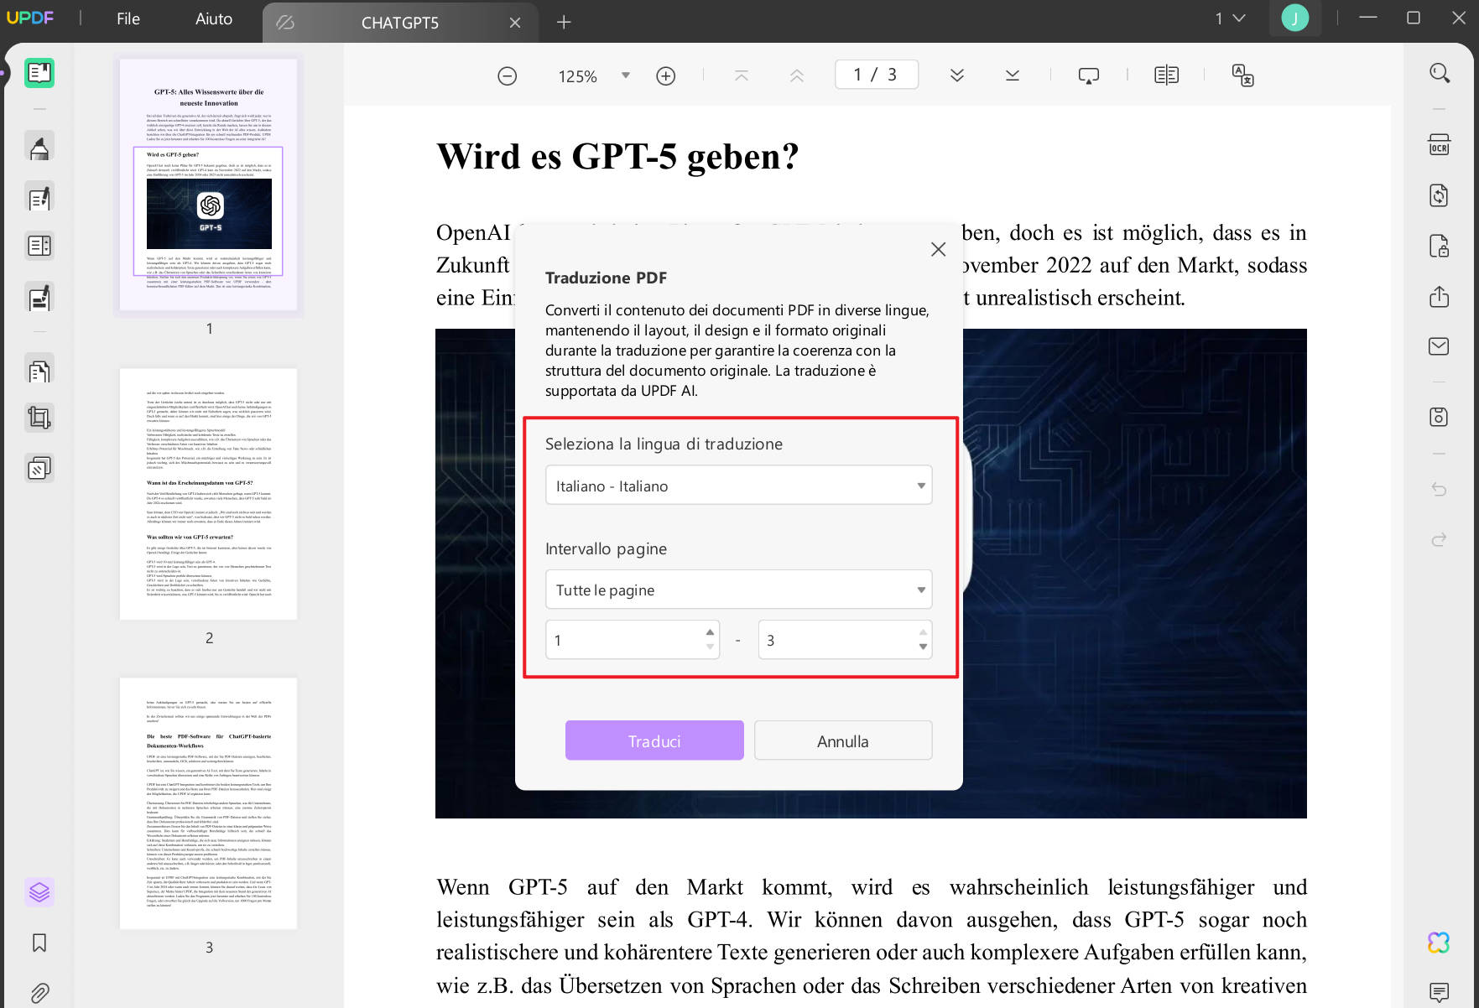Open the Organize pages tool in sidebar

tap(39, 247)
